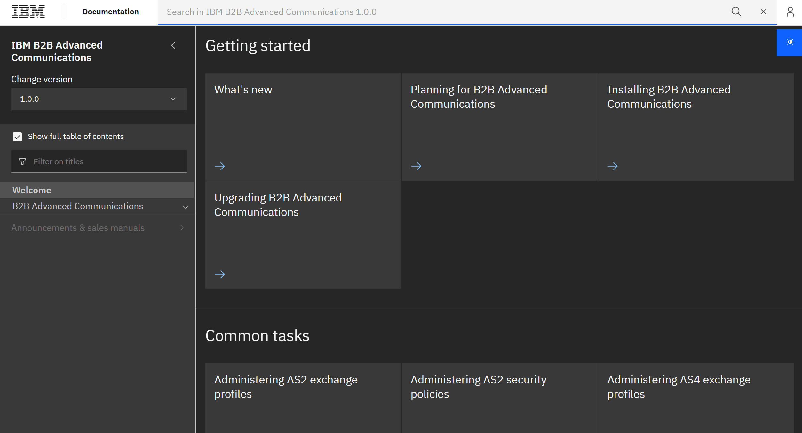
Task: Select Welcome in the table of contents
Action: click(x=97, y=190)
